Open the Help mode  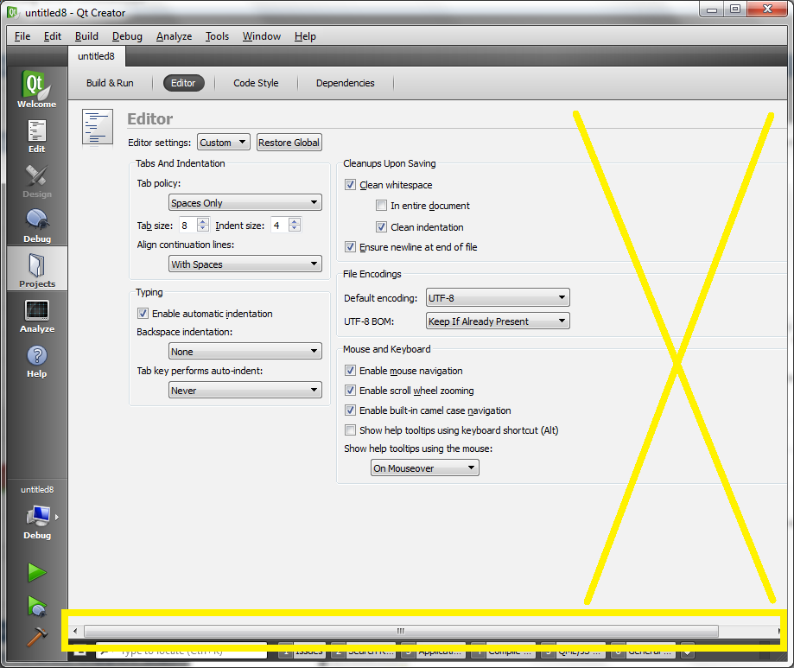[36, 360]
